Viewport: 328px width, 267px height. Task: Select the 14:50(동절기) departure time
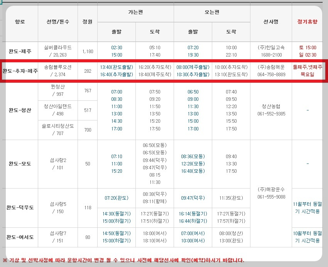tap(117, 234)
